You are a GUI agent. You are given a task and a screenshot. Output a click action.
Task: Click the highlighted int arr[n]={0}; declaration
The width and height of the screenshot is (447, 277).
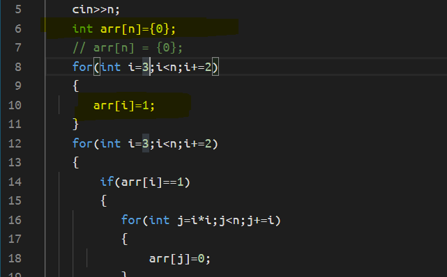[x=124, y=29]
